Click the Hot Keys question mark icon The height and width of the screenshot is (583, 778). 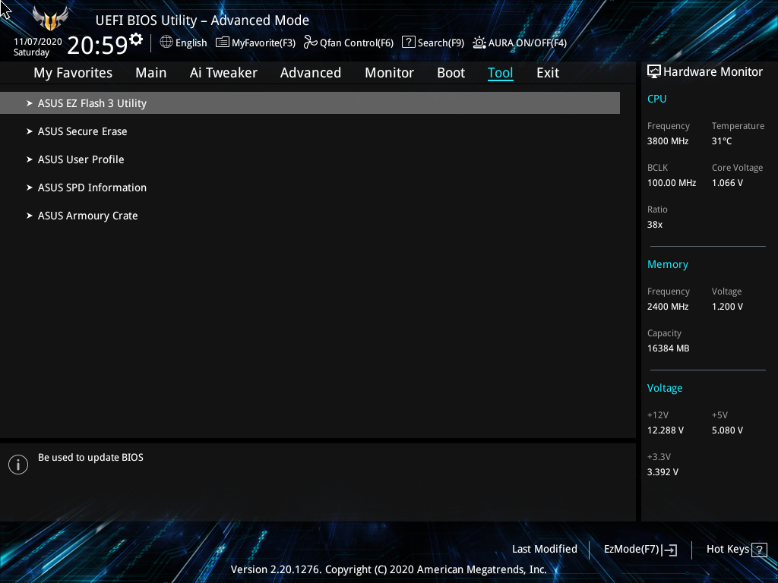point(759,550)
